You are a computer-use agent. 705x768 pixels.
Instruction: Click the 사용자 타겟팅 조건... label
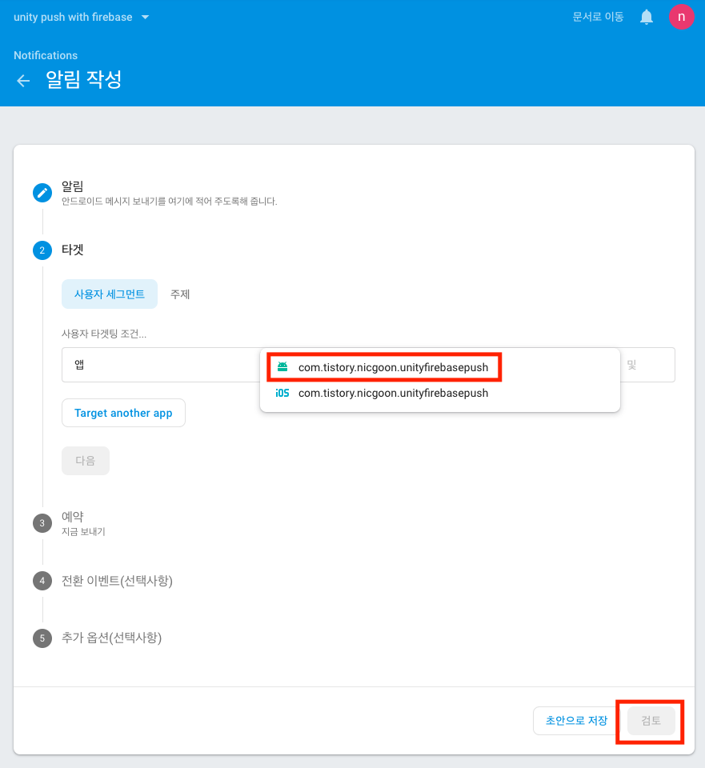pyautogui.click(x=104, y=334)
